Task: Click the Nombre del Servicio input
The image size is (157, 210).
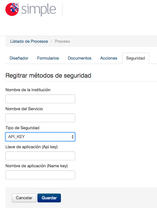Action: [x=40, y=118]
